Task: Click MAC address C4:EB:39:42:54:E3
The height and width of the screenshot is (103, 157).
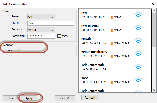Action: (94, 56)
